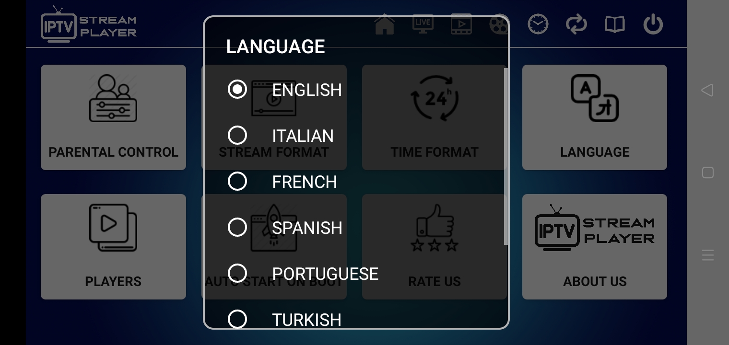This screenshot has height=345, width=729.
Task: Tap the power logout icon
Action: click(x=653, y=24)
